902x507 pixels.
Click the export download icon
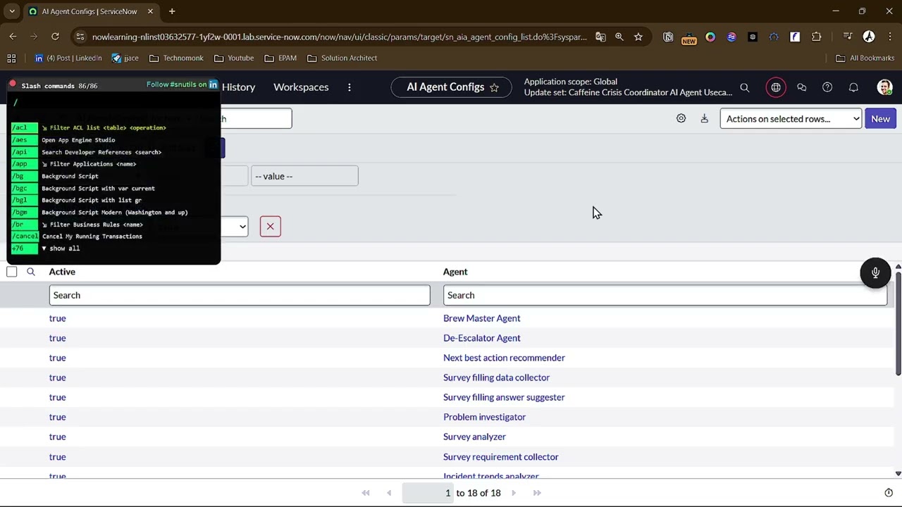coord(704,118)
